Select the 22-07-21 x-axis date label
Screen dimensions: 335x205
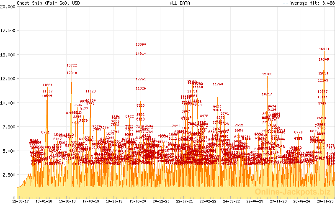pos(184,201)
